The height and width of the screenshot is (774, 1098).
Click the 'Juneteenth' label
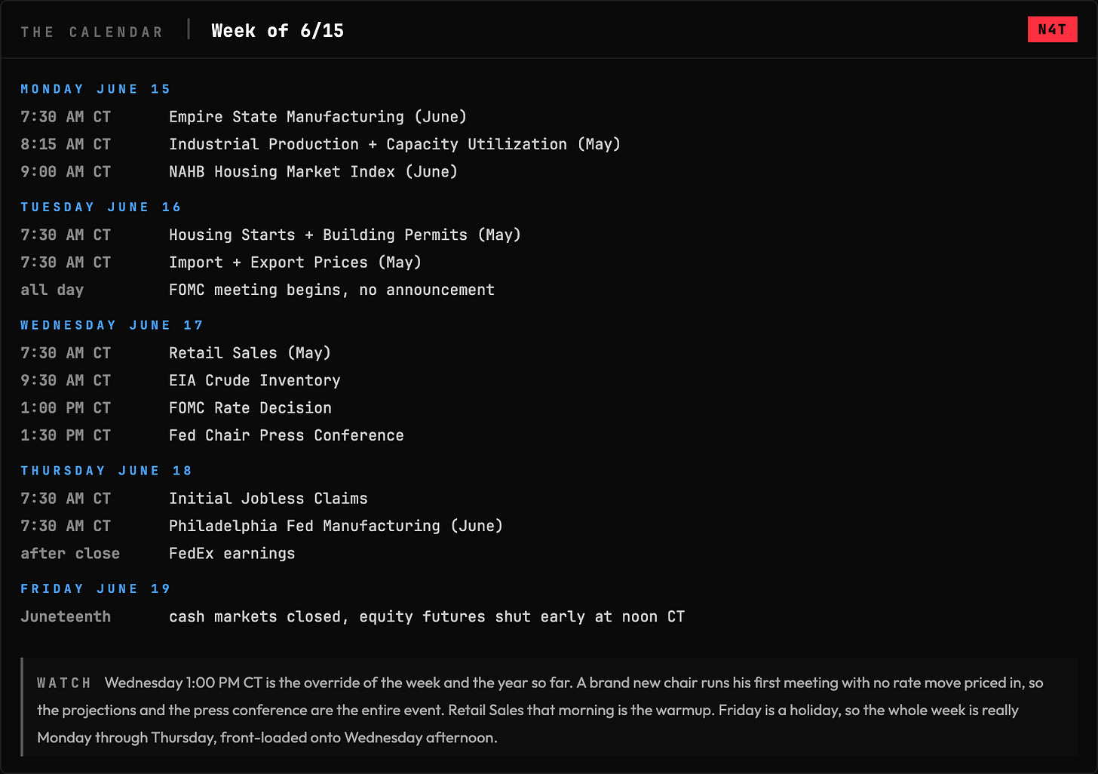coord(66,616)
